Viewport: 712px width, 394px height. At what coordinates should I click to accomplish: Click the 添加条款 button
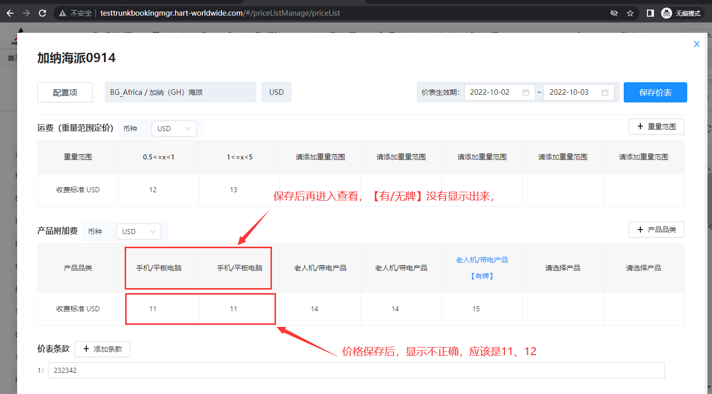tap(102, 349)
